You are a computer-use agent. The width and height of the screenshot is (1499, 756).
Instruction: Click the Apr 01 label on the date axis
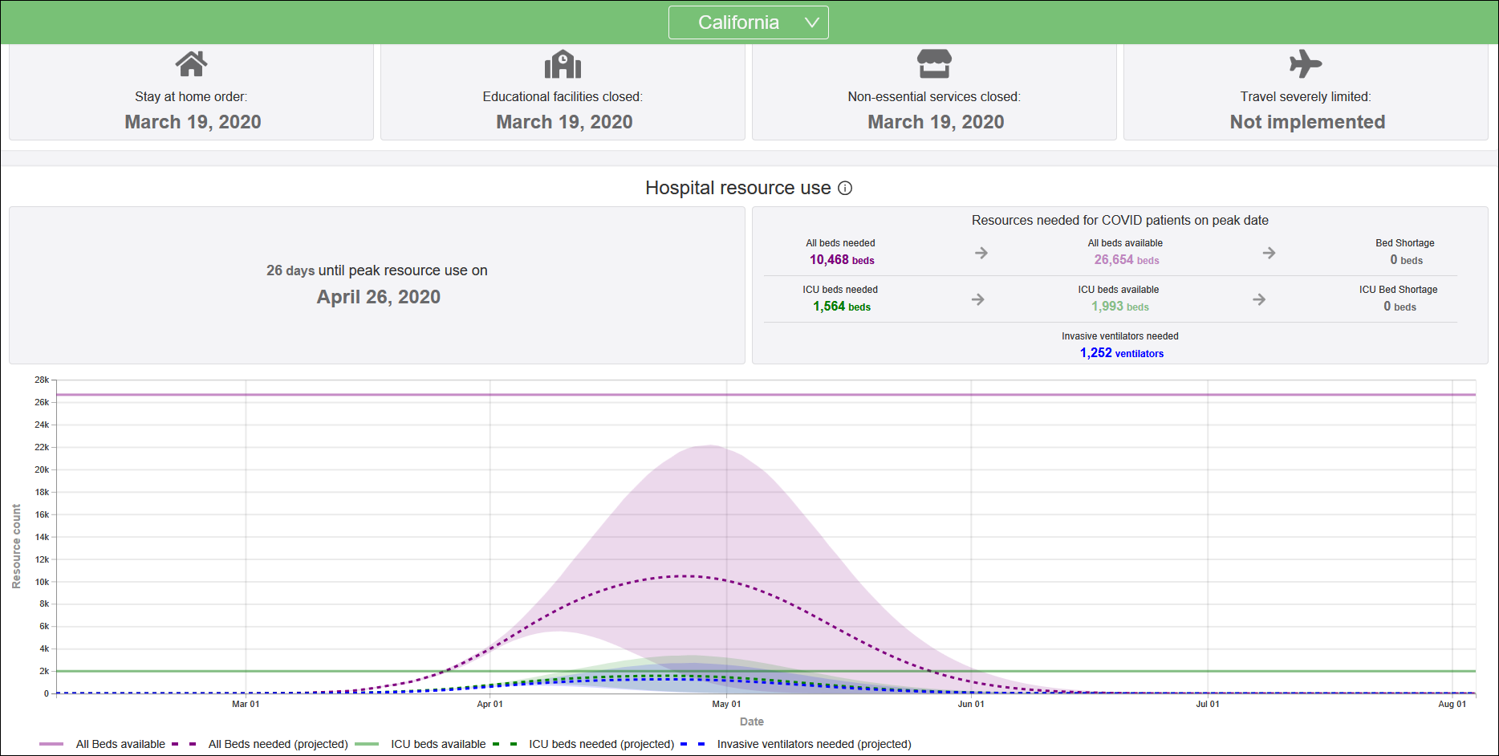[x=490, y=704]
